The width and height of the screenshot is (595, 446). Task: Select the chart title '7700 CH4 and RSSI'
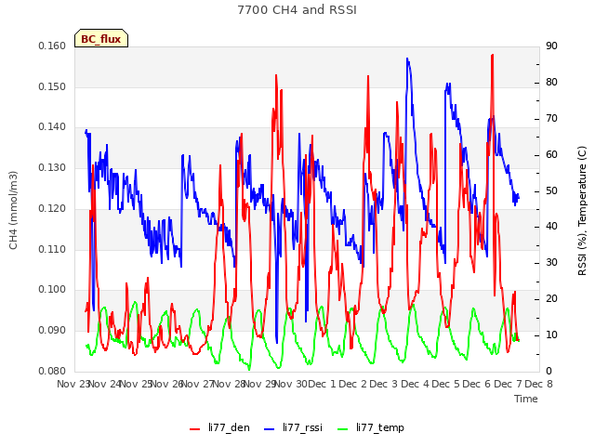pyautogui.click(x=297, y=10)
